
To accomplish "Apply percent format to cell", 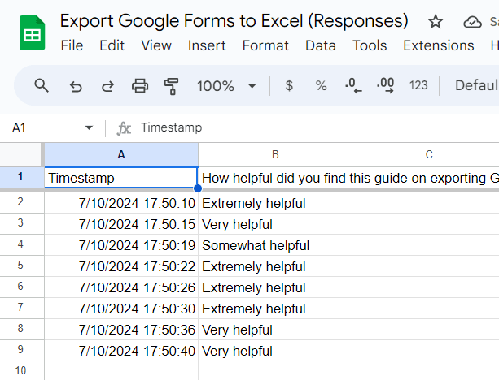I will pyautogui.click(x=321, y=85).
